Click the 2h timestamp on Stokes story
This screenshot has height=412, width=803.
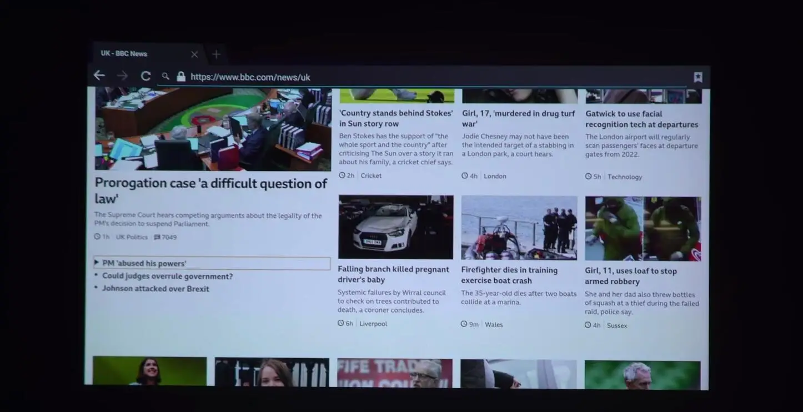point(347,175)
